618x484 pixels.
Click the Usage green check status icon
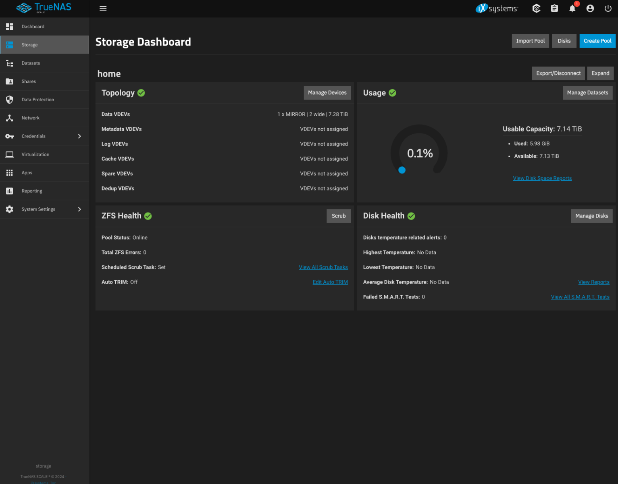[392, 93]
